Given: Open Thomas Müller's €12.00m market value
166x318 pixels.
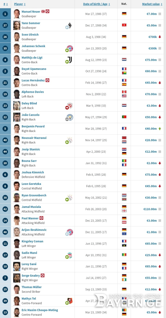Looking at the screenshot, I should click(x=151, y=289).
